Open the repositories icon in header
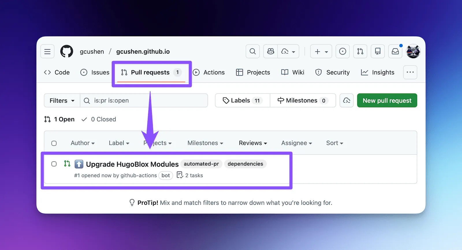 tap(378, 51)
